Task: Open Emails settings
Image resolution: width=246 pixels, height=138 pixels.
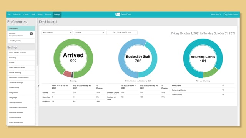Action: click(21, 62)
